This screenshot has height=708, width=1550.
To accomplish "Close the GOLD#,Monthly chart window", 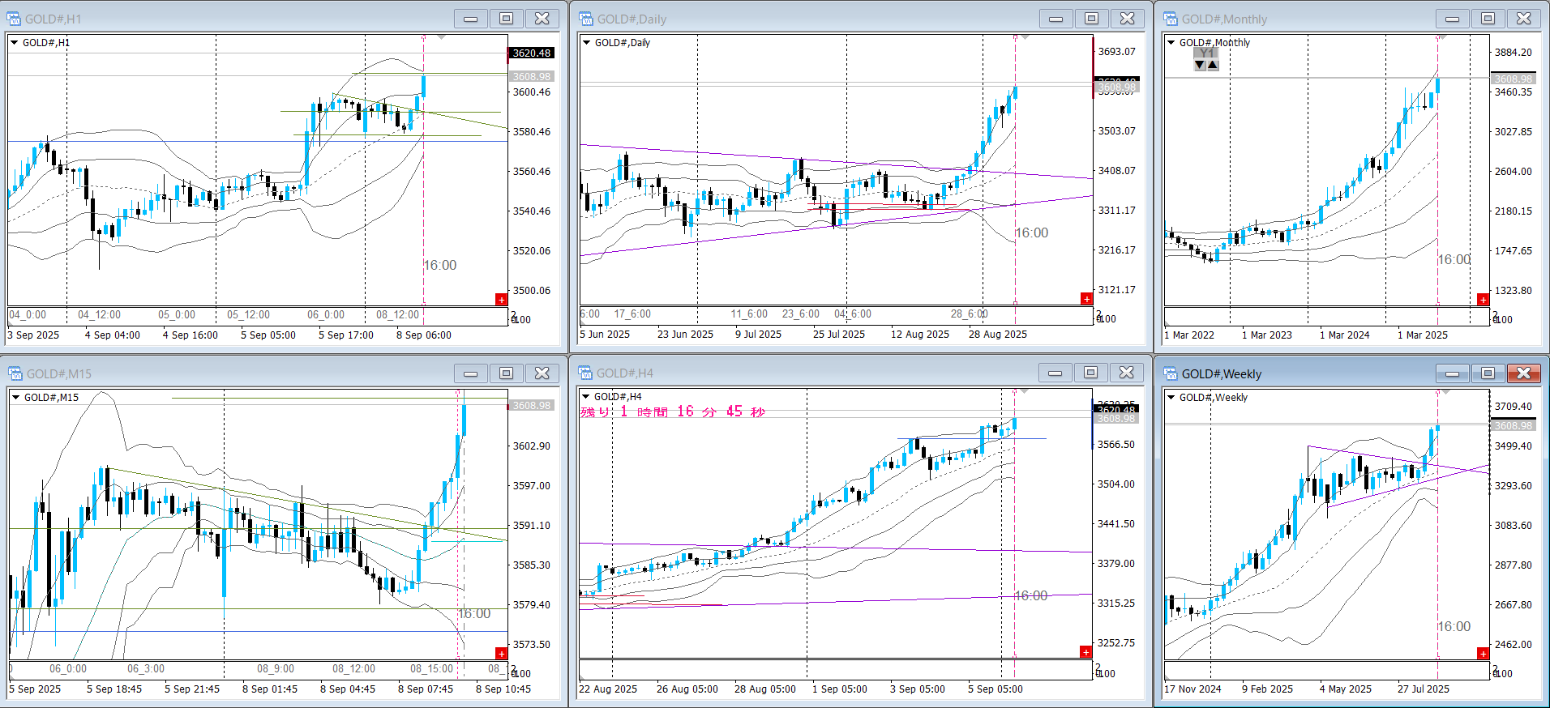I will pyautogui.click(x=1524, y=18).
